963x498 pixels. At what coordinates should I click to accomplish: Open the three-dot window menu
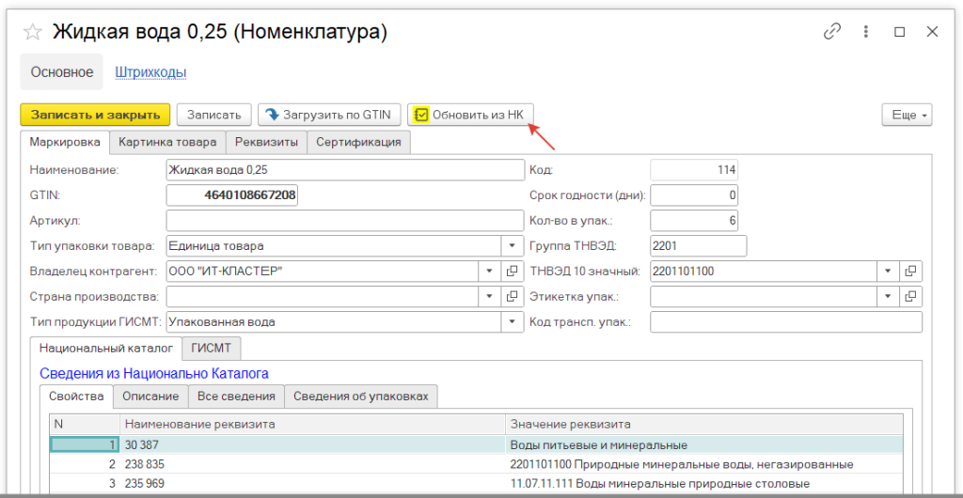click(x=866, y=32)
